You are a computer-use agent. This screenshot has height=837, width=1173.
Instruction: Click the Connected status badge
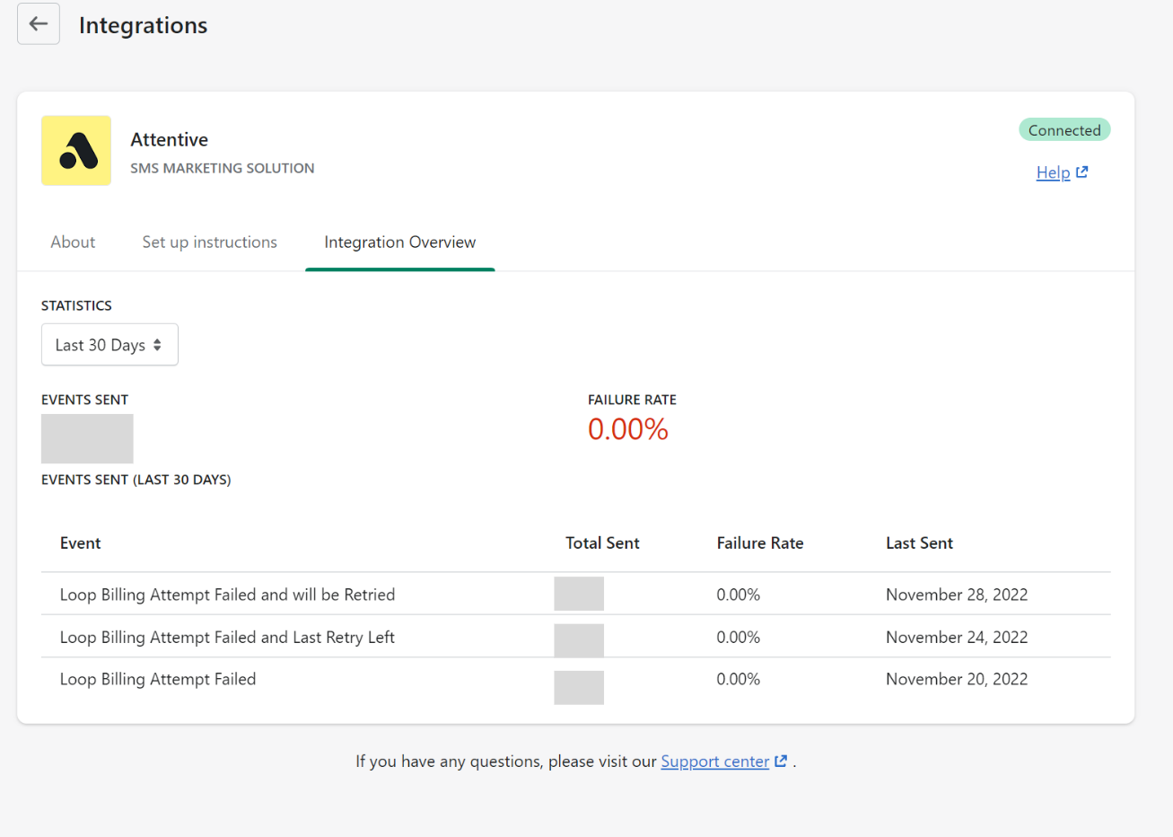1064,130
